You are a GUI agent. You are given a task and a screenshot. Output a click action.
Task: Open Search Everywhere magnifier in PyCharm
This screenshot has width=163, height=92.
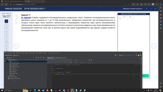(137, 55)
